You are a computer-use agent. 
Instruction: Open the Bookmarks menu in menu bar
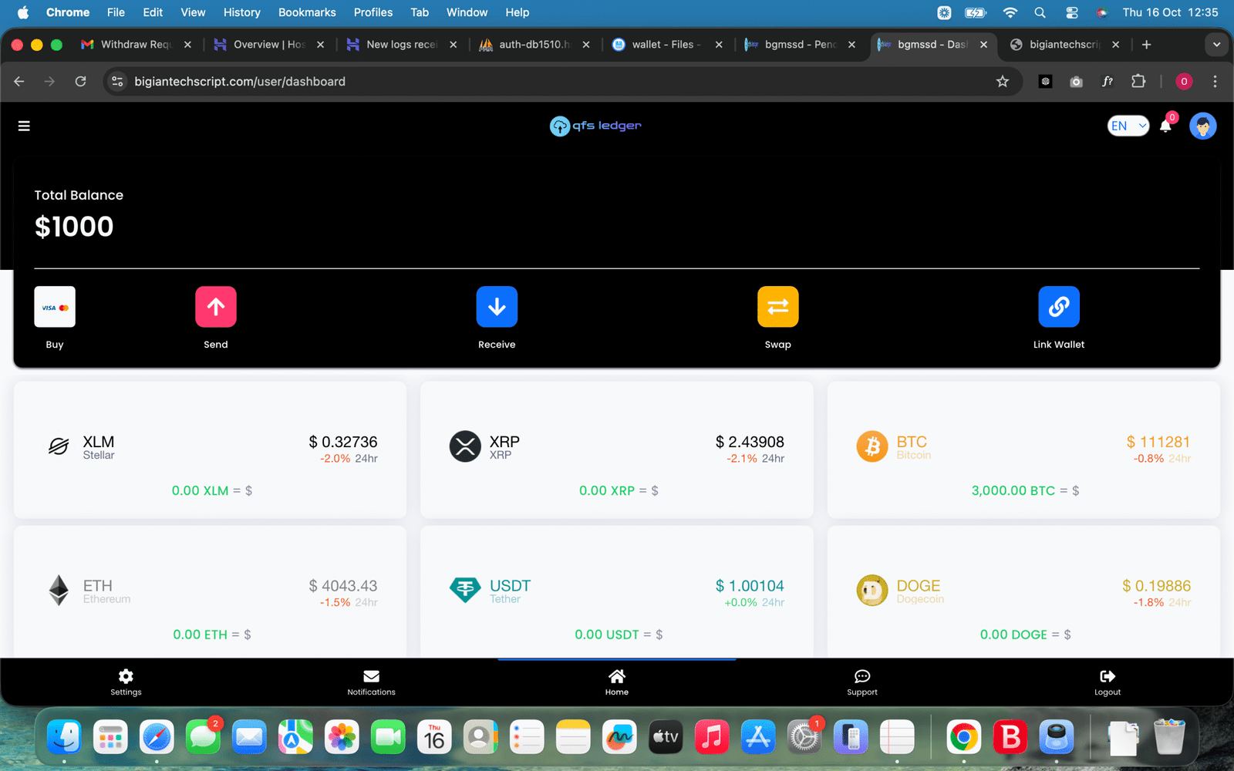point(307,12)
